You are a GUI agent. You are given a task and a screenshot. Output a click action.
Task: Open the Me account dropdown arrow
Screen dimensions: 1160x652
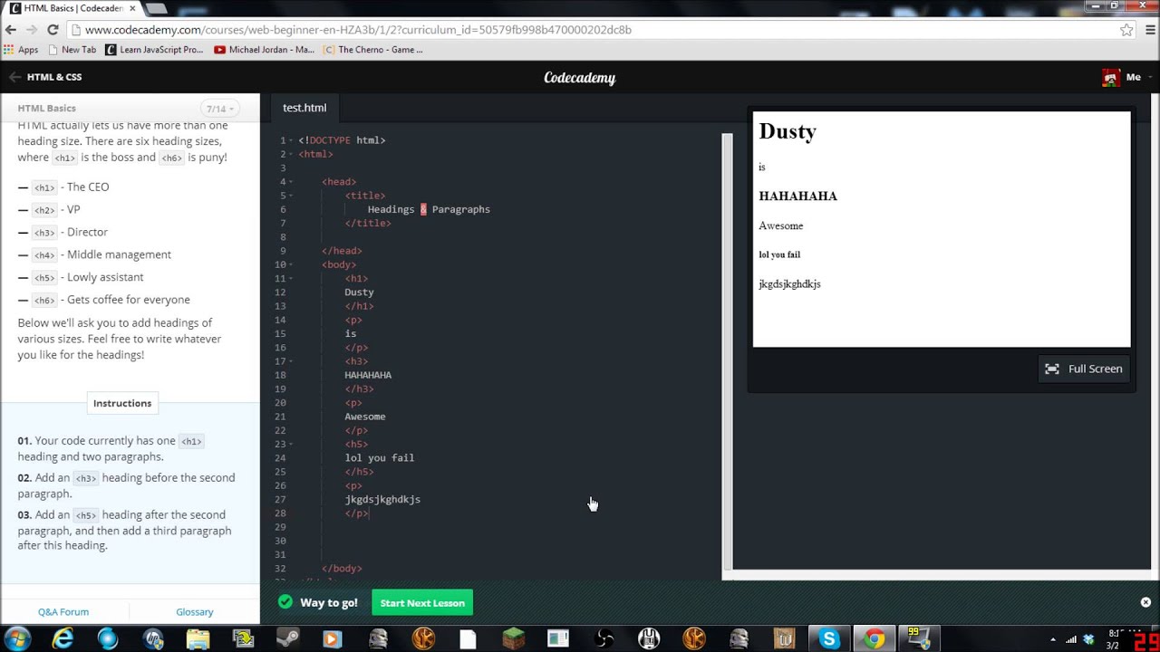pyautogui.click(x=1150, y=78)
